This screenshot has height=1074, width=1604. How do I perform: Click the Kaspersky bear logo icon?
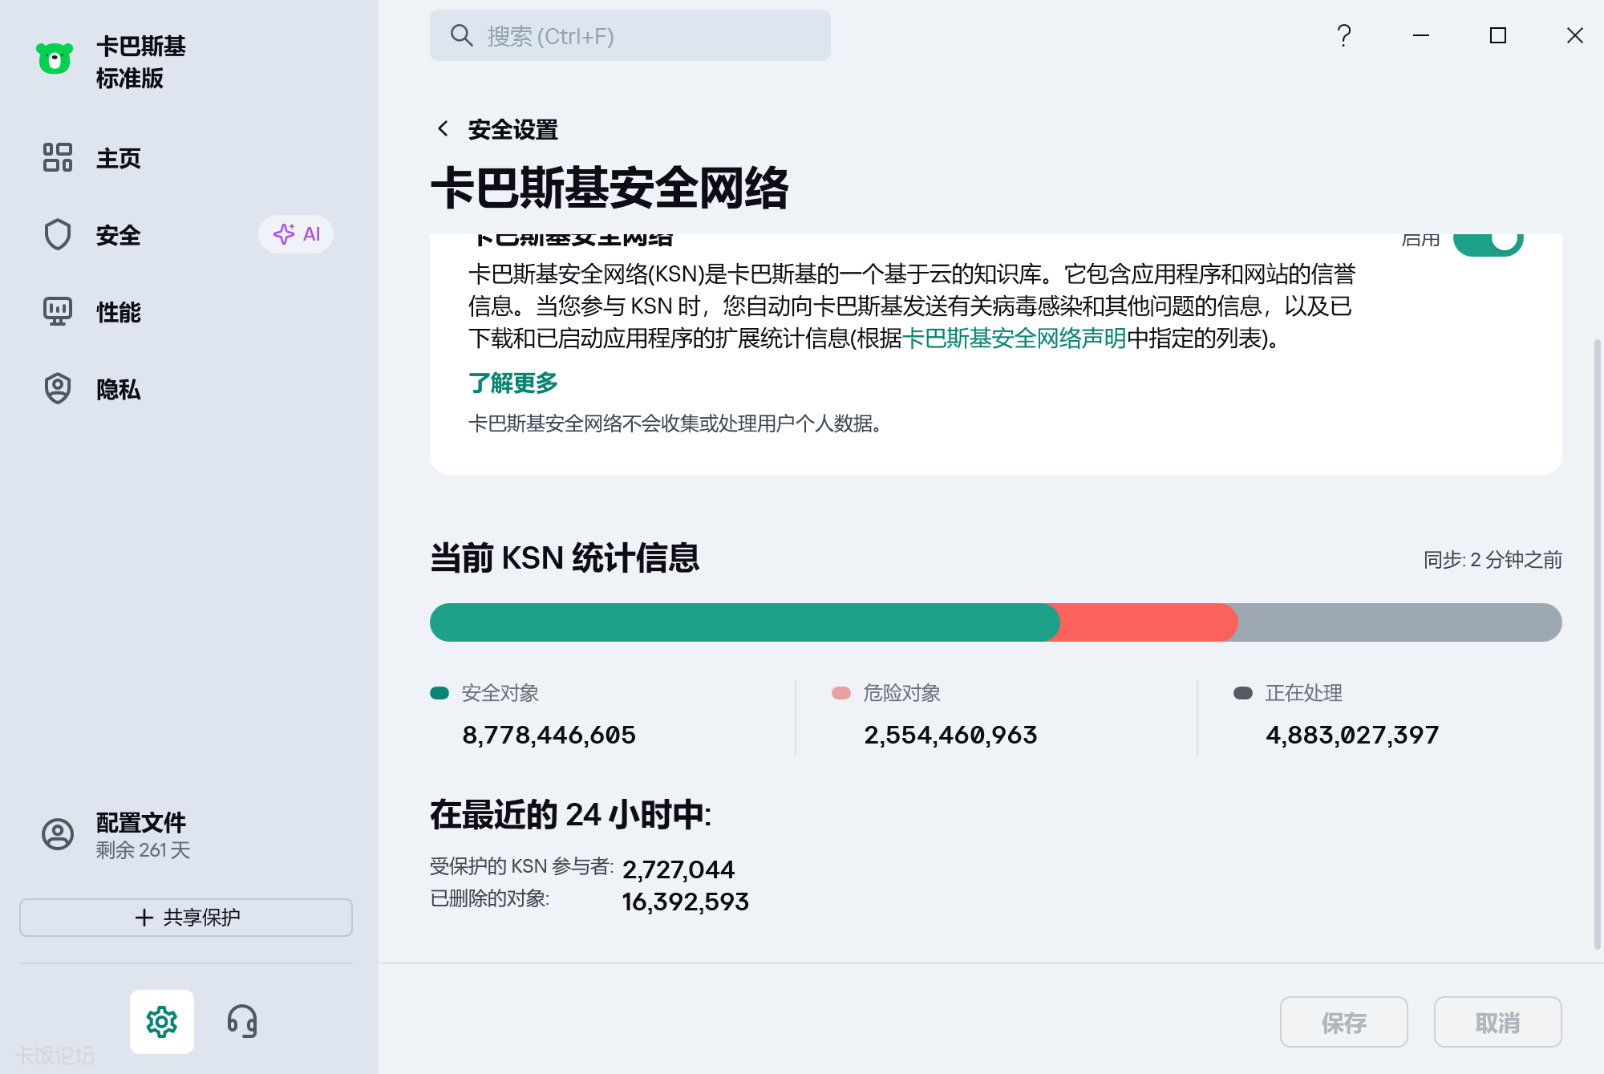(x=55, y=59)
